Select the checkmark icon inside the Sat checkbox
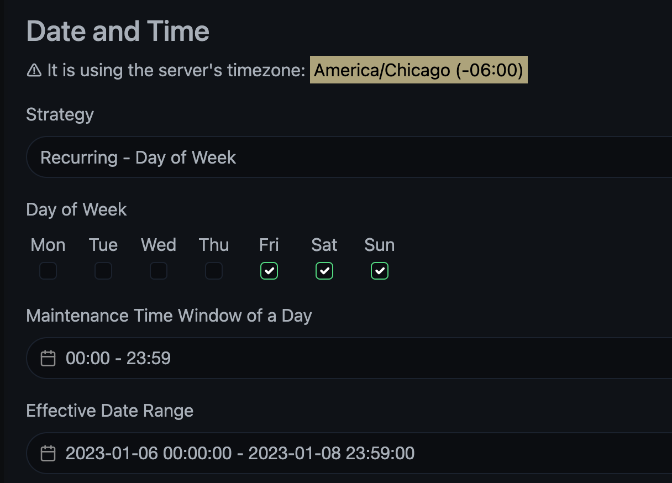Image resolution: width=672 pixels, height=483 pixels. point(324,271)
